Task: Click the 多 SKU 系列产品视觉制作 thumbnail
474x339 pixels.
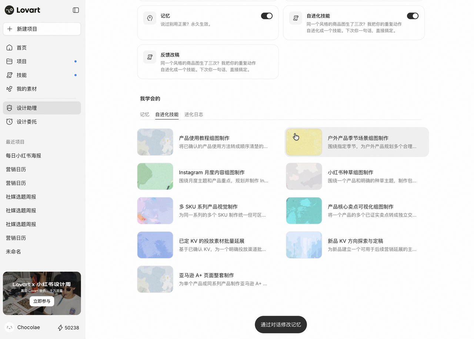Action: [155, 211]
